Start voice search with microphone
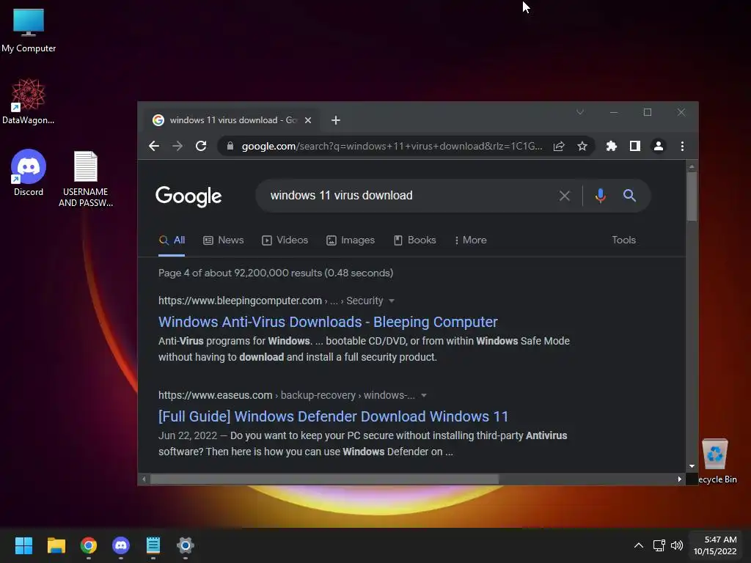The width and height of the screenshot is (751, 563). (x=600, y=195)
